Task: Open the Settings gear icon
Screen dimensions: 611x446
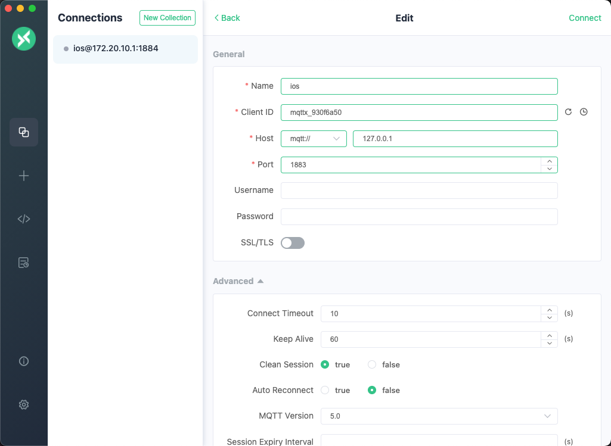Action: (24, 405)
